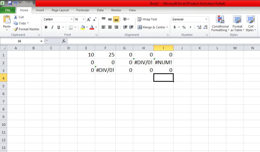Apply Fill Color bucket
The height and width of the screenshot is (152, 260).
point(83,27)
